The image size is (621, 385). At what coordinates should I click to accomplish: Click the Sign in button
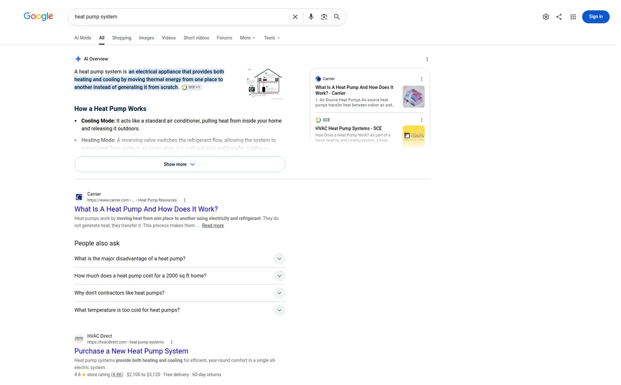tap(596, 17)
